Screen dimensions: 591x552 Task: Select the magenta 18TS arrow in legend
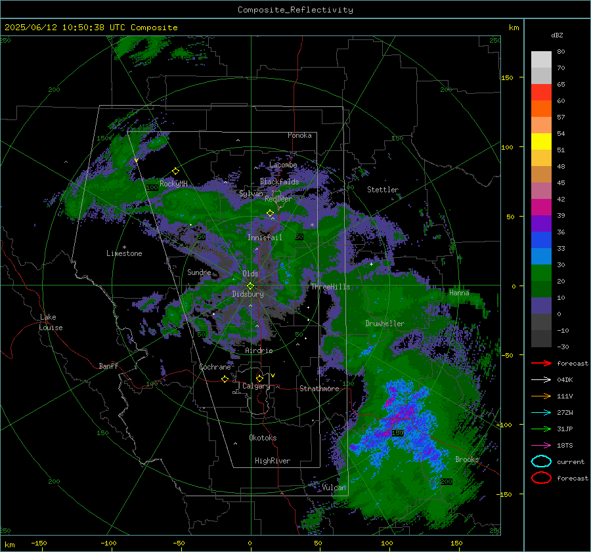point(541,446)
